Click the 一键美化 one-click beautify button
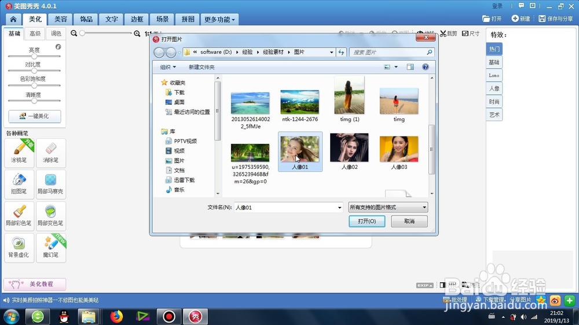This screenshot has width=579, height=325. 35,116
